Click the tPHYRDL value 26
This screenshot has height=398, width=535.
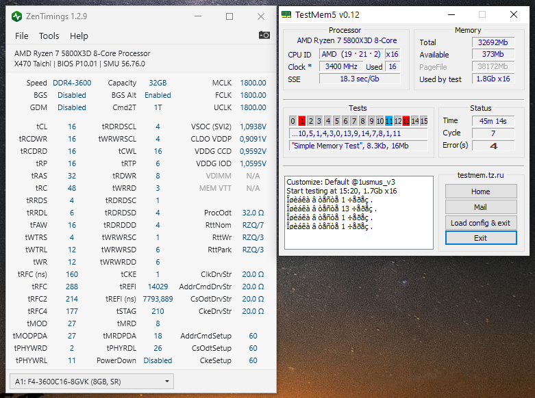pos(158,348)
